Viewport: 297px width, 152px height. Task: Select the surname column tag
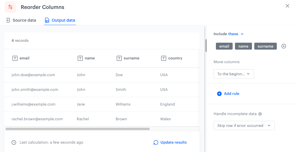(x=265, y=46)
